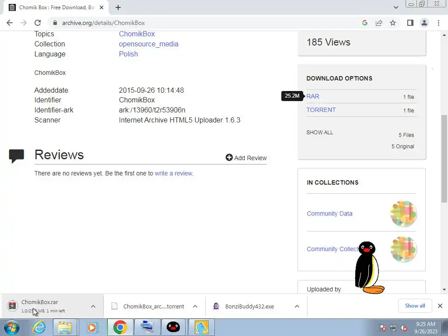448x336 pixels.
Task: Click the write a review link
Action: tap(174, 173)
